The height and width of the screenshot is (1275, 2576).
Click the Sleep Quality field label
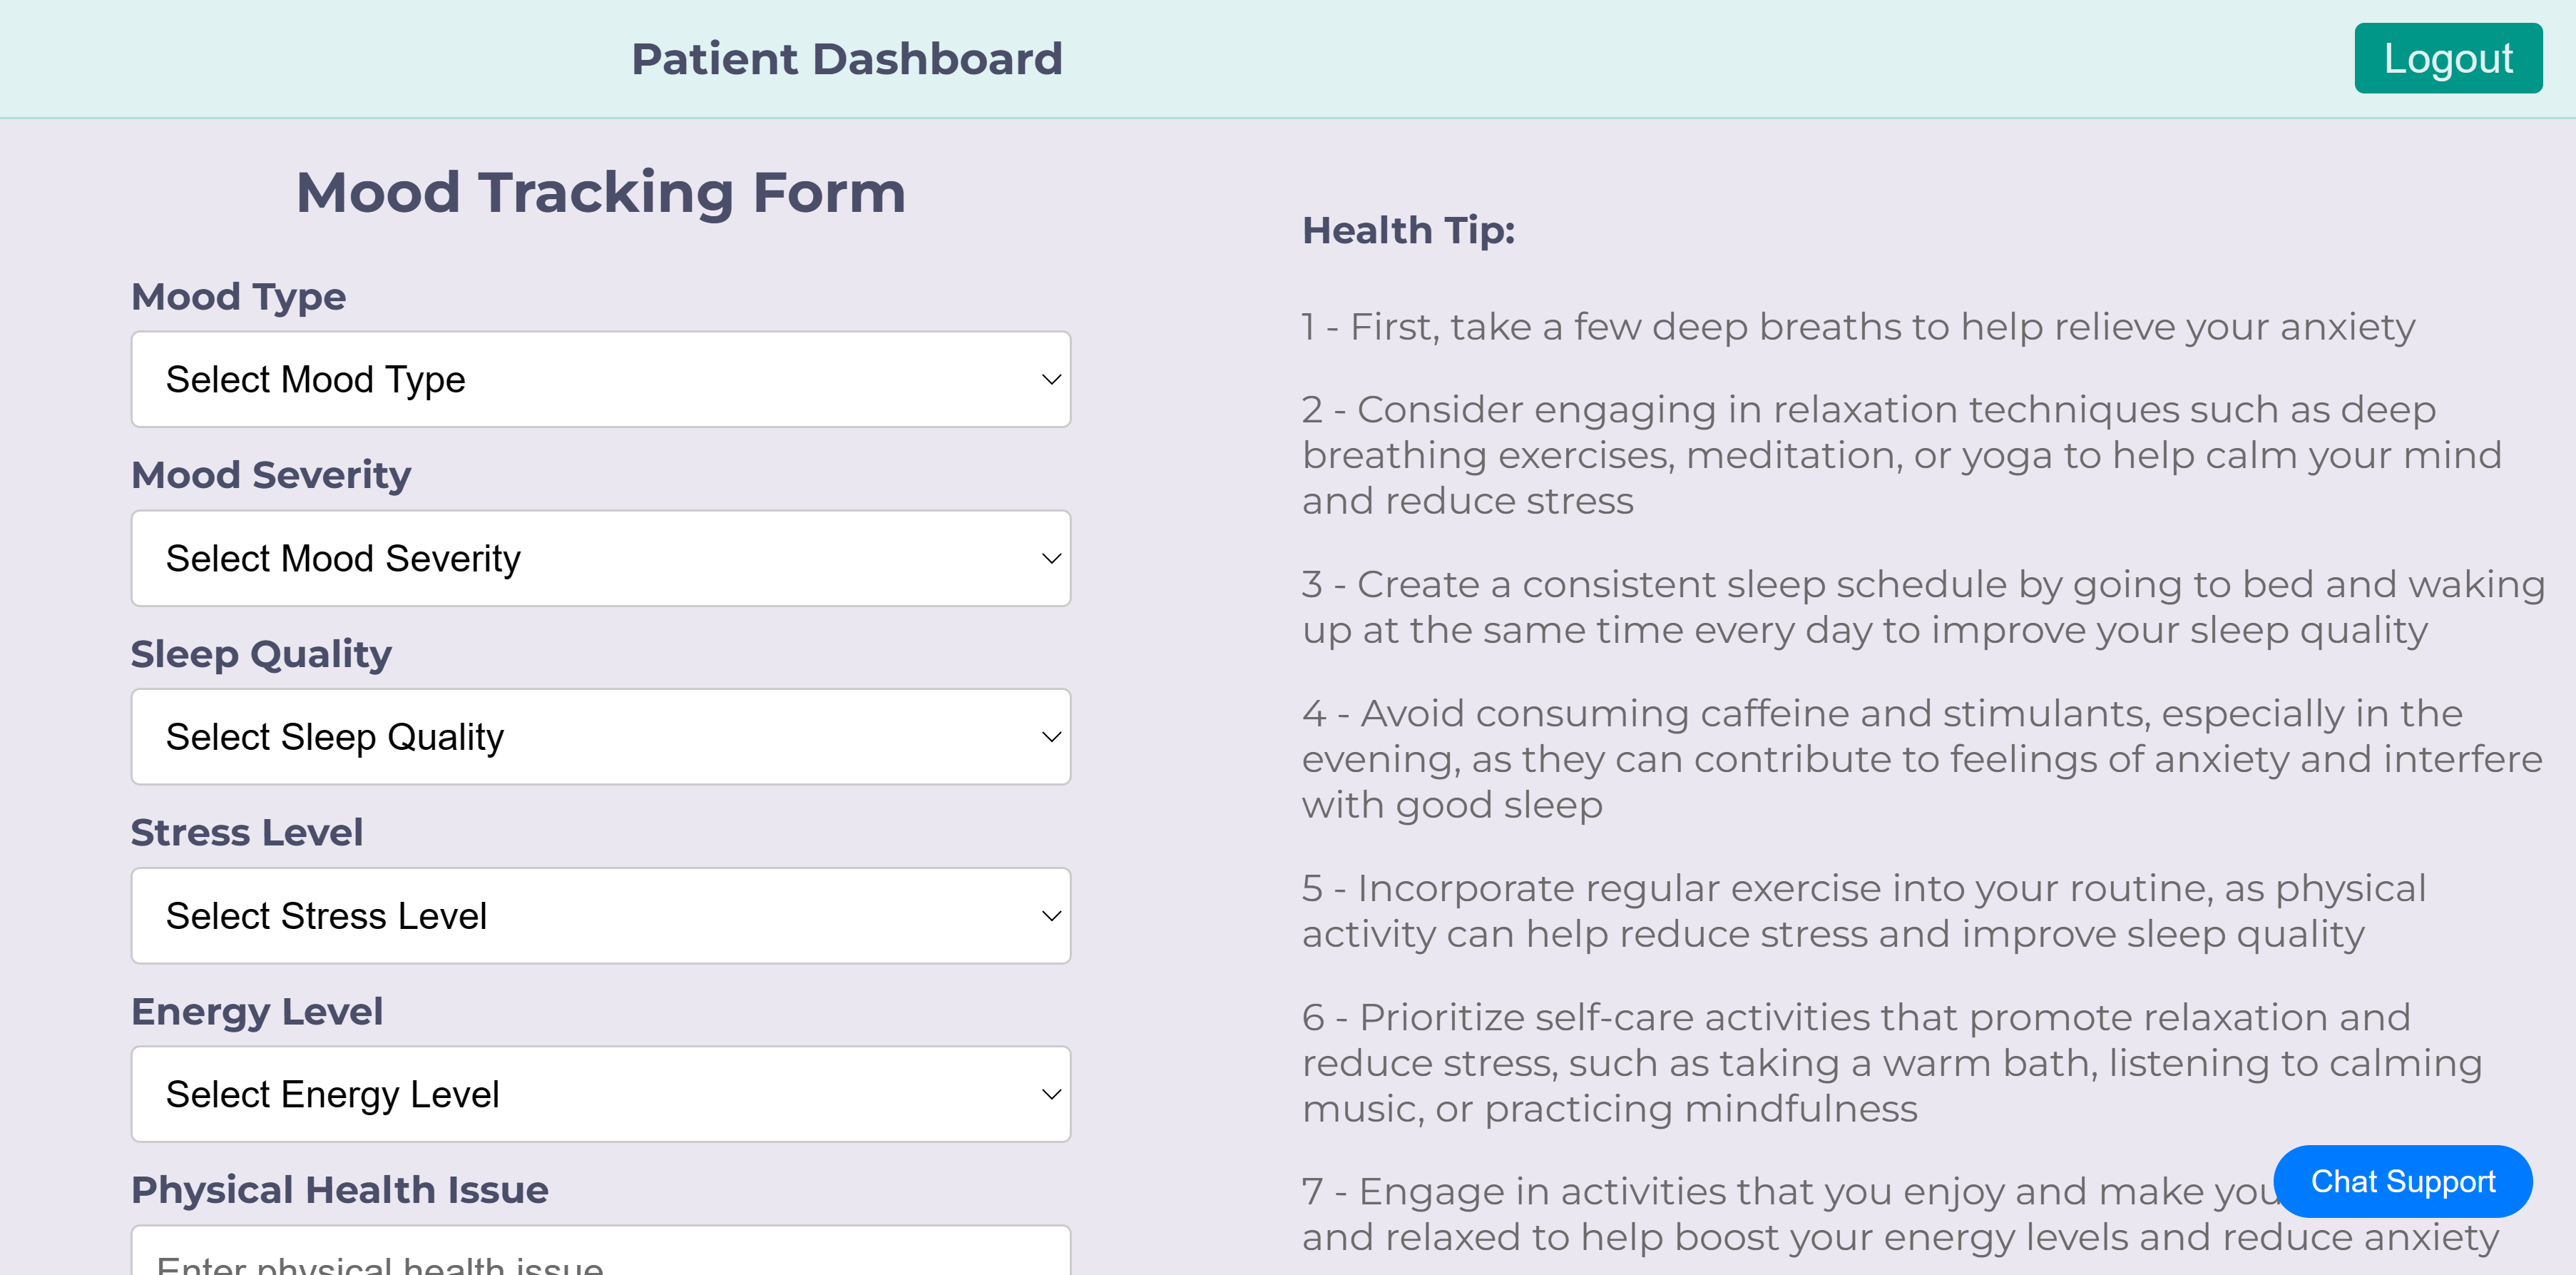261,653
